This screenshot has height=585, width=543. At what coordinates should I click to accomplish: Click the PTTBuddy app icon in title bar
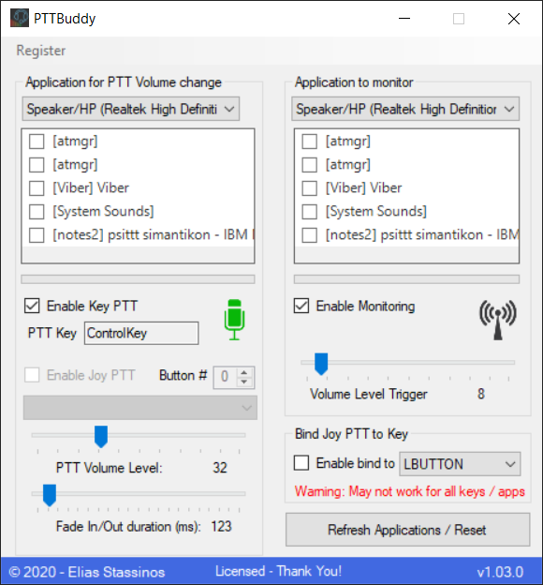(20, 18)
